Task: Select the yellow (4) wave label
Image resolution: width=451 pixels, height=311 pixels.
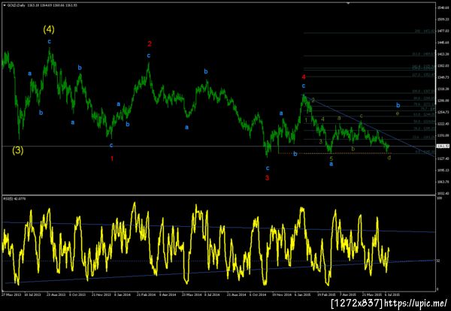Action: [49, 29]
